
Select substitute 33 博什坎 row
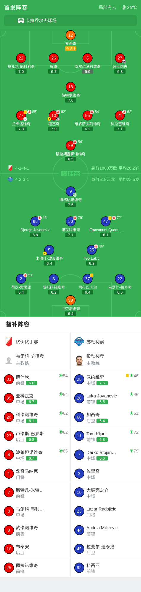pyautogui.click(x=35, y=379)
